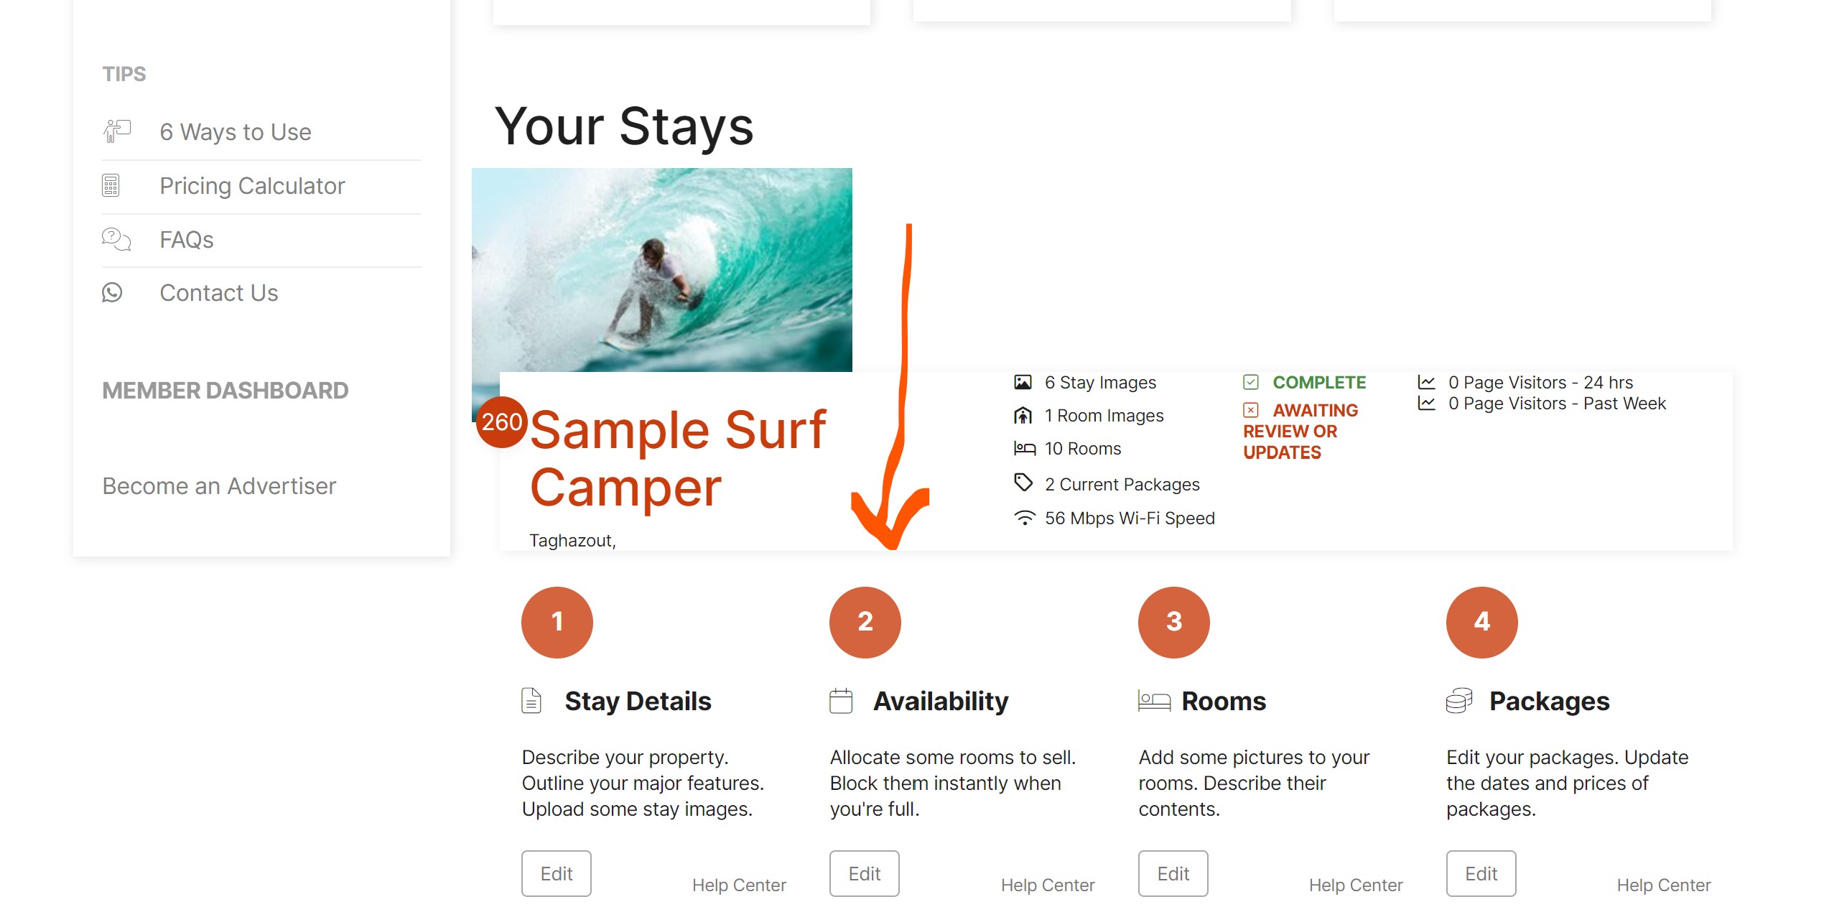
Task: Click the green COMPLETE checkbox icon
Action: pyautogui.click(x=1251, y=382)
